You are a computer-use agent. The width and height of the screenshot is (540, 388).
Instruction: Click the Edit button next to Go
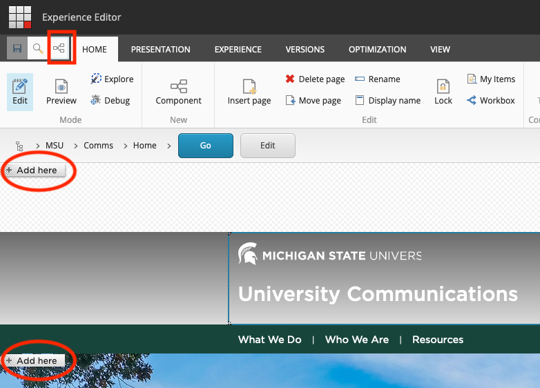268,145
